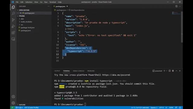The image size is (193, 109).
Task: Switch to the Problems tab
Action: click(x=91, y=71)
